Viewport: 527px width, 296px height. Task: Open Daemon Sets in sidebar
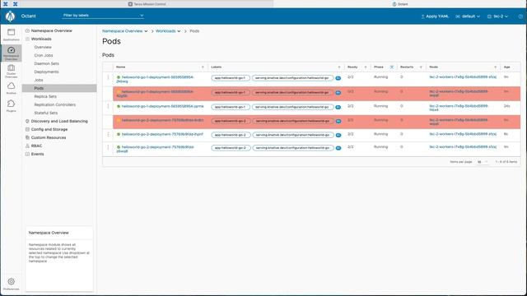point(46,64)
